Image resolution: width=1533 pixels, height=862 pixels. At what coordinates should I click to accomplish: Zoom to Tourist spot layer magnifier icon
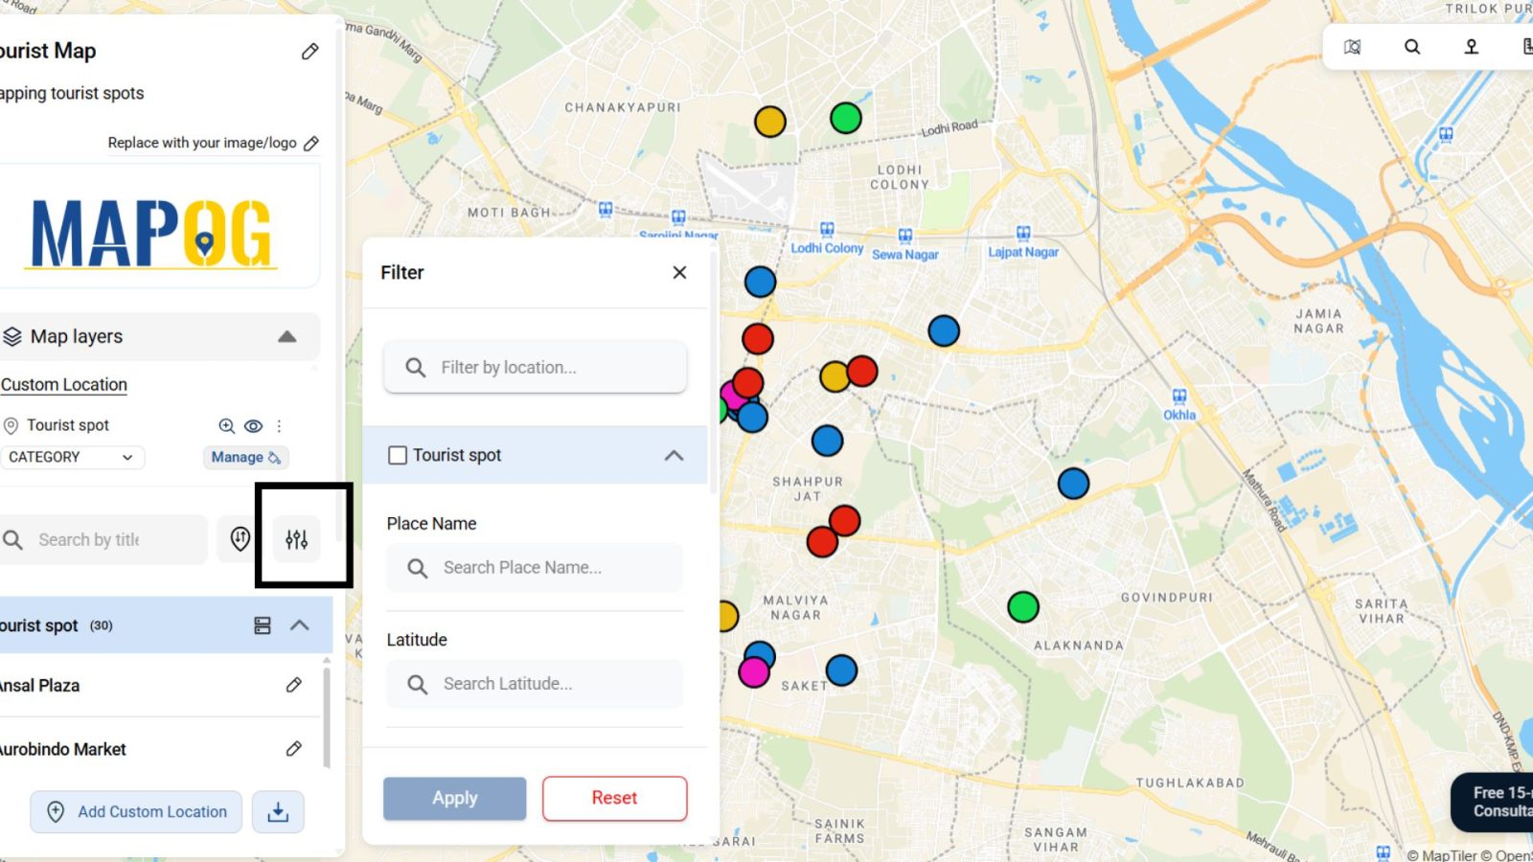point(226,426)
